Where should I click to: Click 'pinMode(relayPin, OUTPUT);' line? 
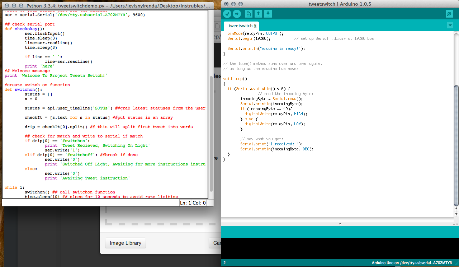click(255, 33)
